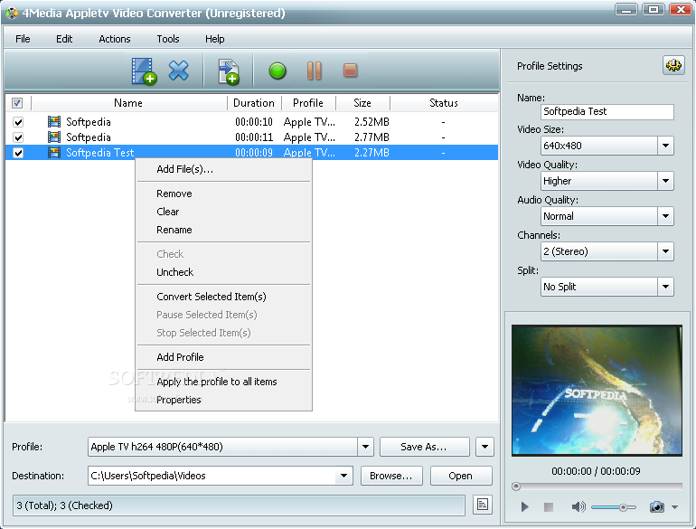Image resolution: width=696 pixels, height=529 pixels.
Task: Click the log view icon in status bar
Action: click(x=483, y=505)
